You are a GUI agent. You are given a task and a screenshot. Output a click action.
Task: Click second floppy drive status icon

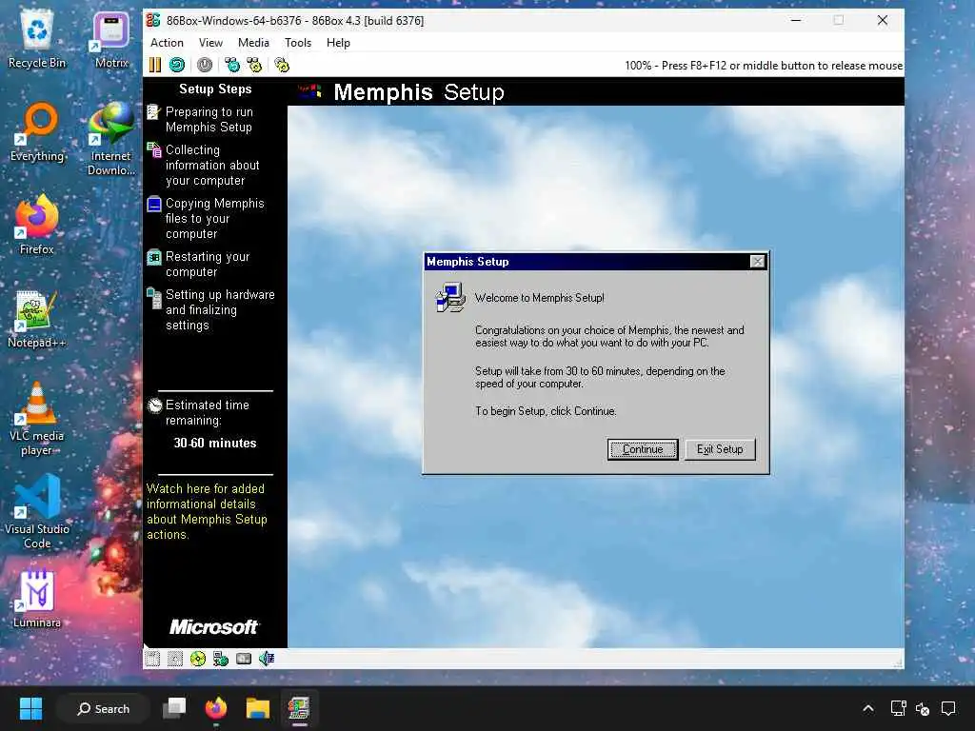click(175, 659)
